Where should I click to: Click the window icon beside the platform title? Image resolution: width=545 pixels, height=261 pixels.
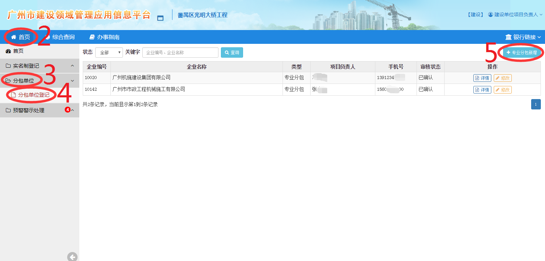click(160, 18)
